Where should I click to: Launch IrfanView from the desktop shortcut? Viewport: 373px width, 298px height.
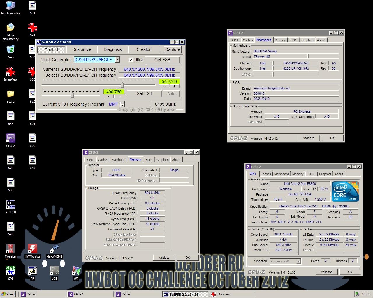[x=10, y=74]
